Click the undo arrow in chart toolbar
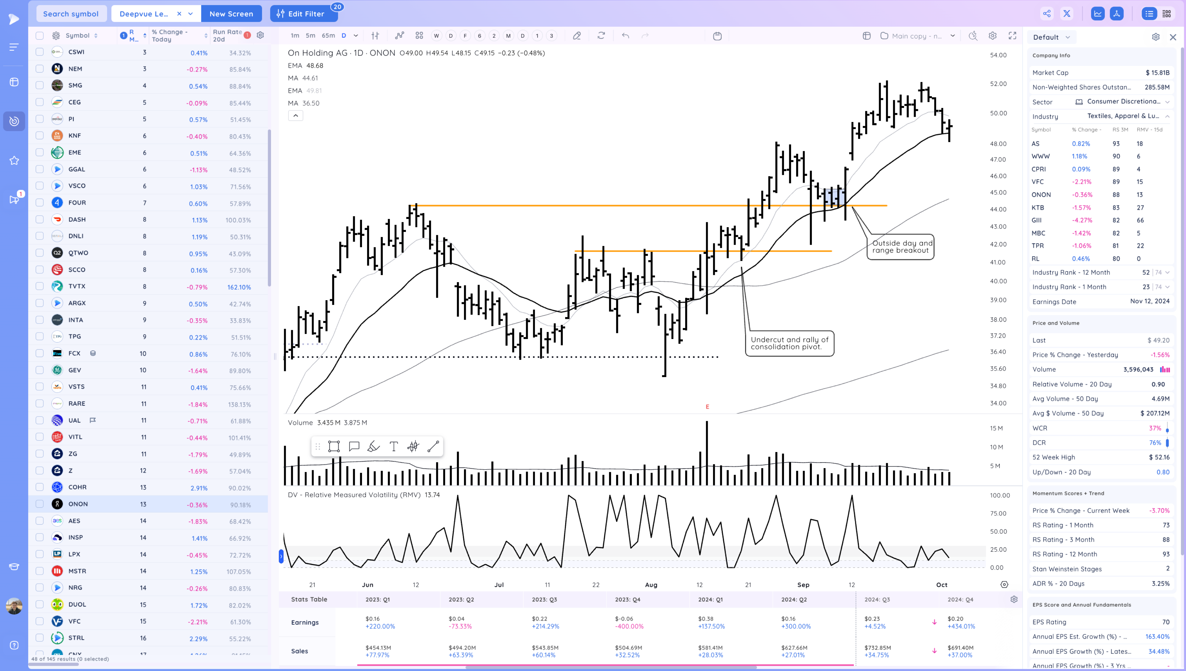1186x671 pixels. tap(626, 36)
